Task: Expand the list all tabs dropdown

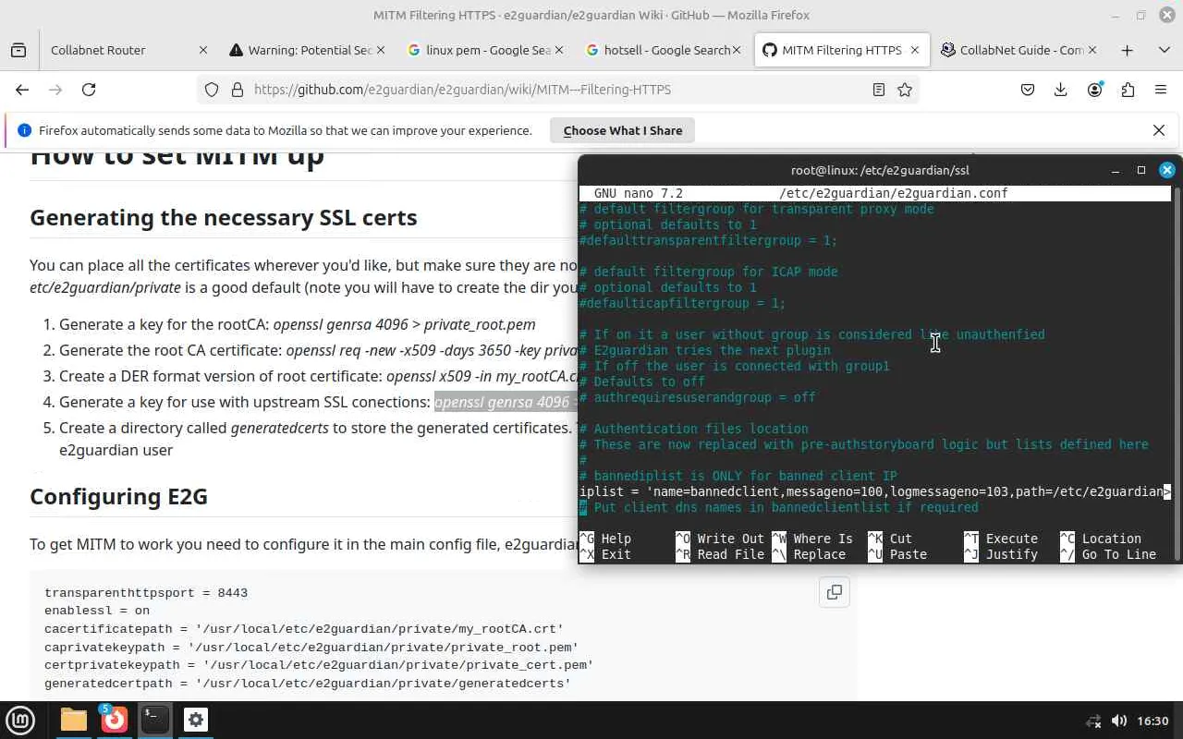Action: click(x=1164, y=50)
